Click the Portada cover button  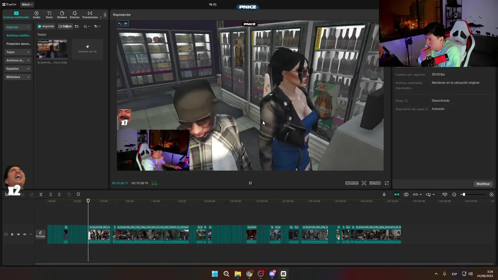click(x=40, y=234)
